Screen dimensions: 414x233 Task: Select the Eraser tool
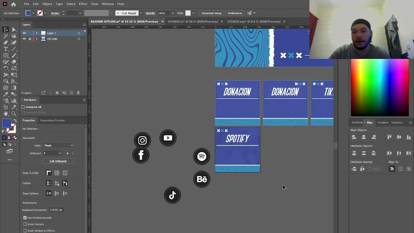click(14, 62)
